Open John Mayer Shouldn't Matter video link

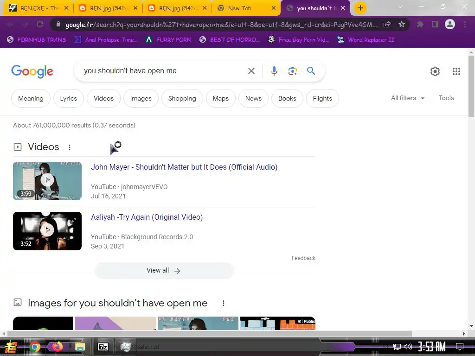click(184, 167)
